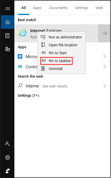
Task: Click the shield icon for Run as administrator
Action: pos(43,37)
